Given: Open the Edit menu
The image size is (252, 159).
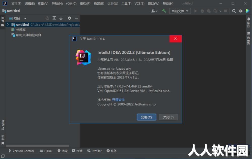Looking at the screenshot, I should coord(30,4).
